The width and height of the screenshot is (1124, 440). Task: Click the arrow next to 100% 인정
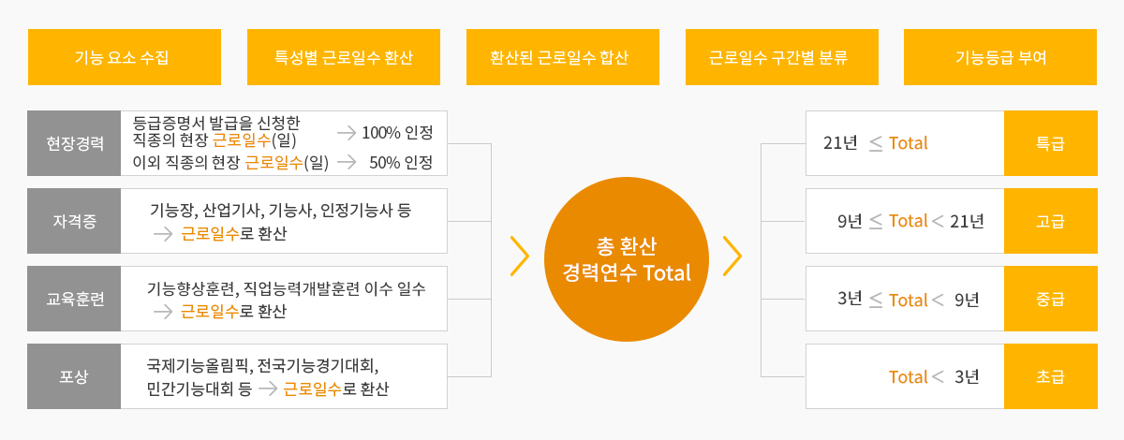click(x=346, y=132)
